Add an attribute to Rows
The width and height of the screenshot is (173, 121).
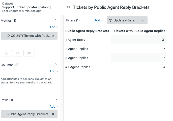(53, 107)
